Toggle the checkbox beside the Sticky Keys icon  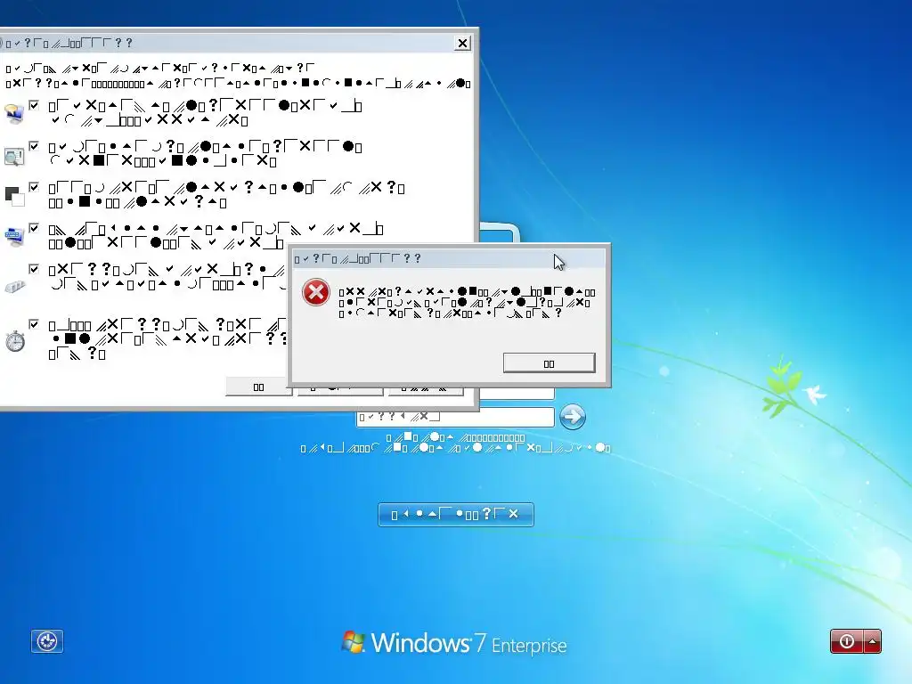35,269
